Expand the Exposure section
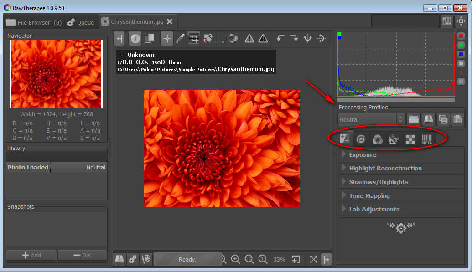The height and width of the screenshot is (272, 472). 363,154
